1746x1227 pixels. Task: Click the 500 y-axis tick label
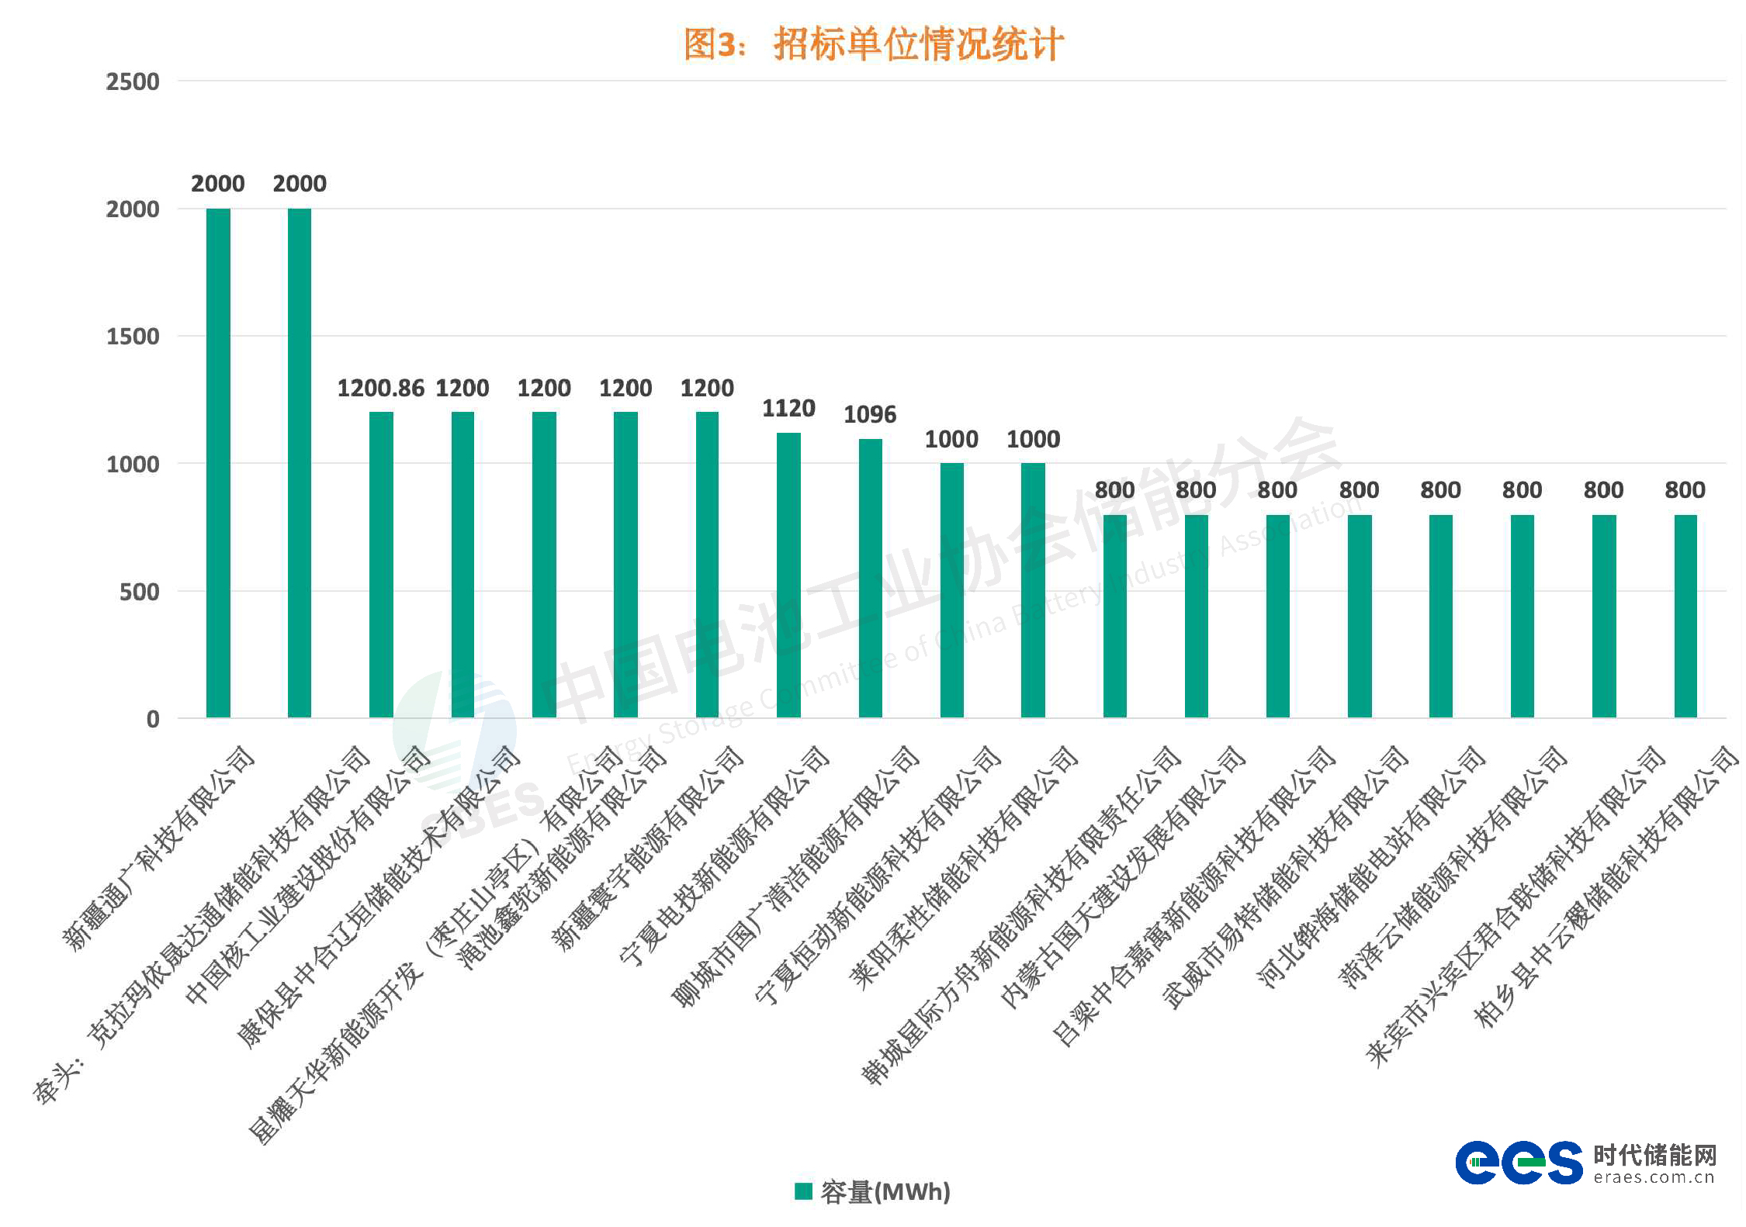139,592
